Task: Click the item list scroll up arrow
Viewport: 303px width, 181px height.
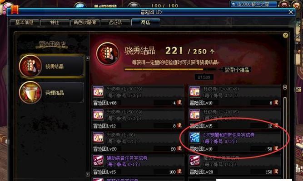Action: [x=285, y=87]
